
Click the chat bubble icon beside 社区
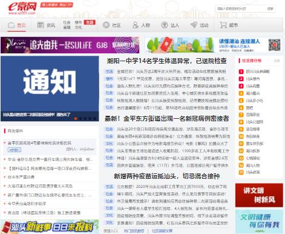tap(106, 25)
